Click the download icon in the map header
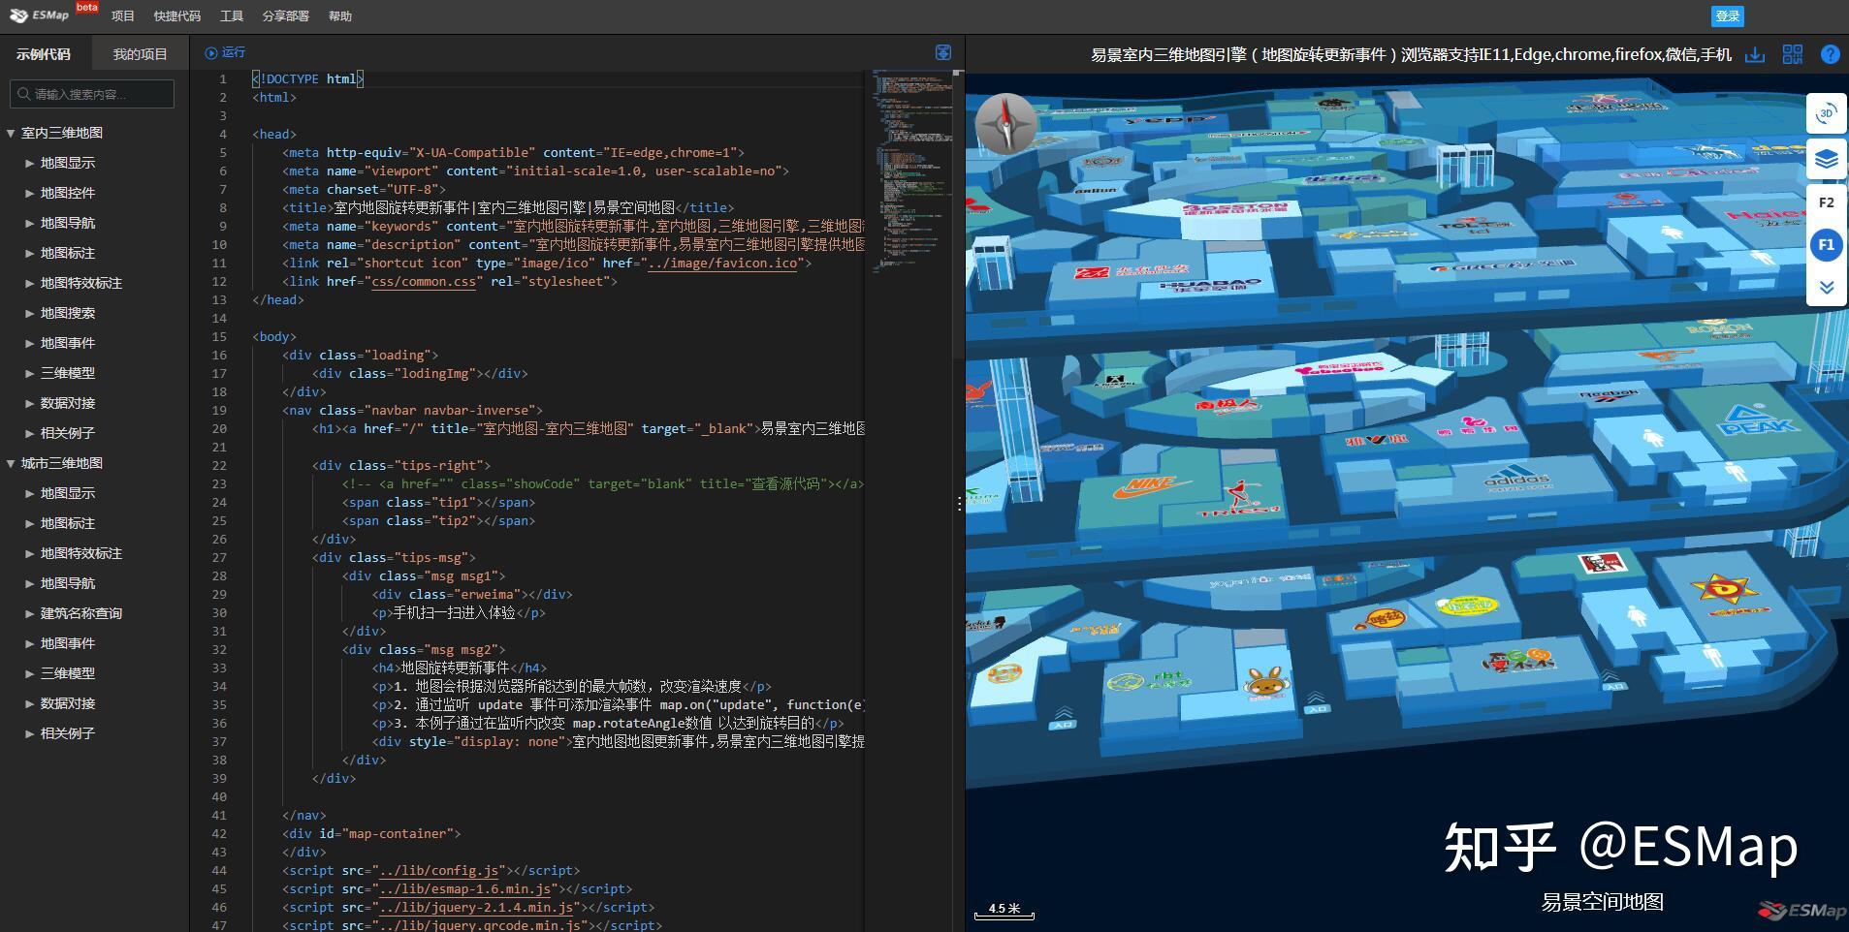 (x=1755, y=54)
